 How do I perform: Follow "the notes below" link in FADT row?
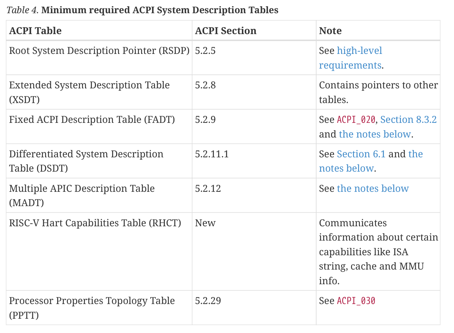tap(374, 134)
